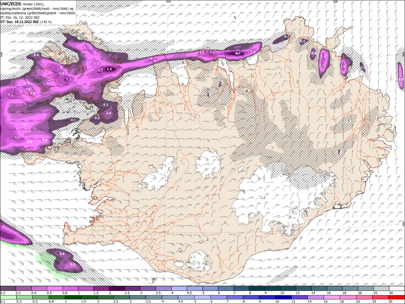Click the 3.7 snowfall value on the map
The height and width of the screenshot is (304, 405).
click(238, 54)
